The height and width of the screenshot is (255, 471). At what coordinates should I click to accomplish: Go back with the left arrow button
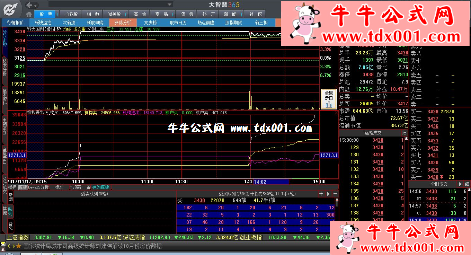(30, 5)
